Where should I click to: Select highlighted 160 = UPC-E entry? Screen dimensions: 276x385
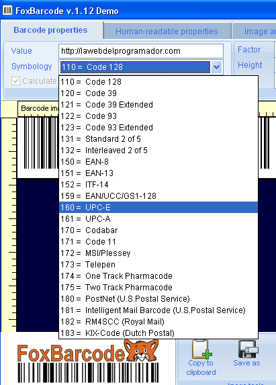[x=158, y=208]
